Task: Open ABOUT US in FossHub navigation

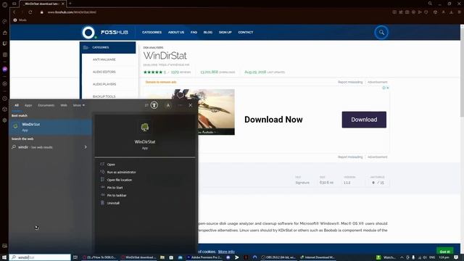Action: [176, 32]
